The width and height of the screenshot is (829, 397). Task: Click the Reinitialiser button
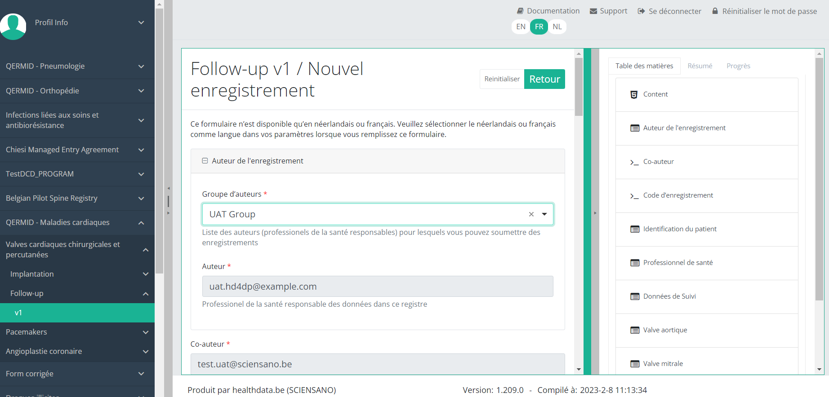502,79
